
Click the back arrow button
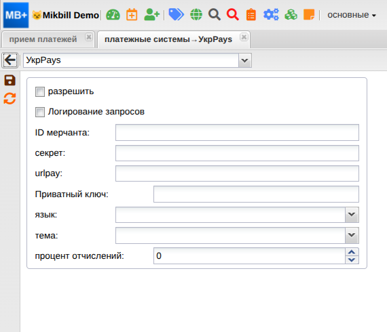point(10,60)
